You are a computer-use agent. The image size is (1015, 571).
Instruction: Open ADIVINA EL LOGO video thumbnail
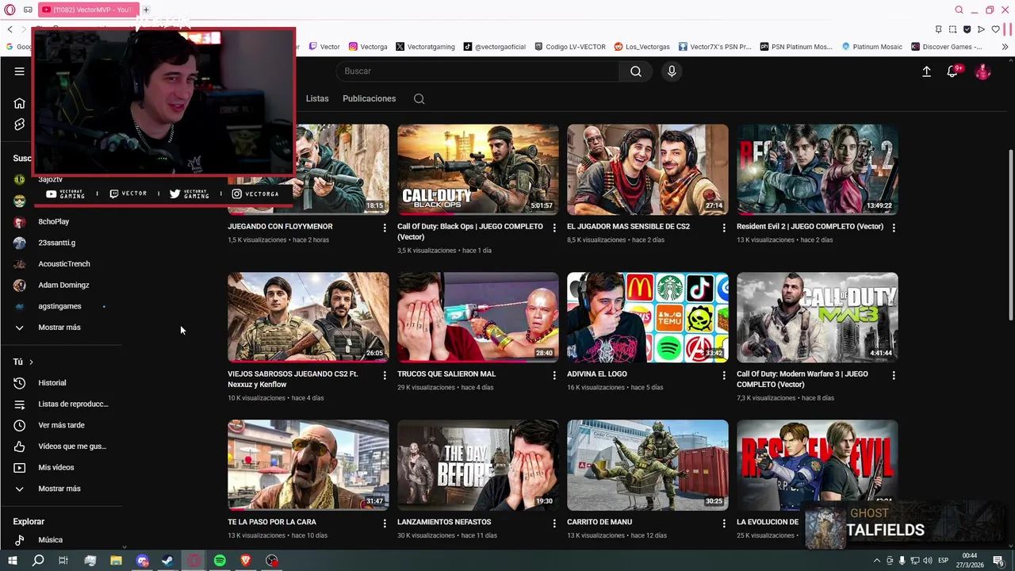[647, 317]
